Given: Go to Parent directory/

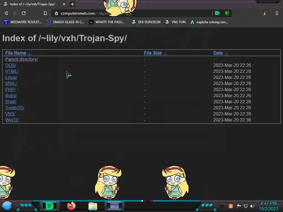Looking at the screenshot, I should 21,59.
